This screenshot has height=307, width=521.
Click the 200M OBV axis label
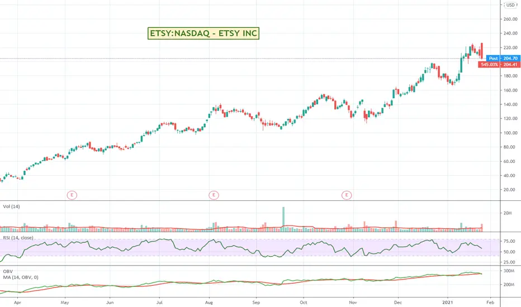[x=509, y=285]
